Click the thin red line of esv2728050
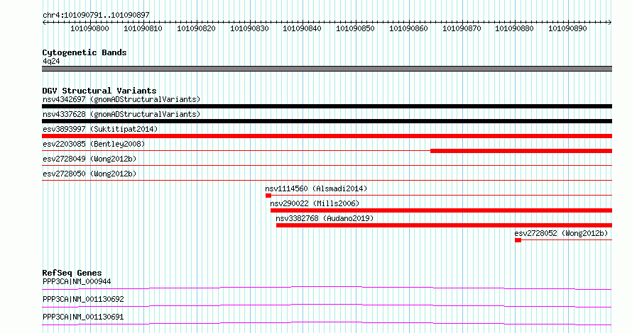632x333 pixels. (x=327, y=180)
